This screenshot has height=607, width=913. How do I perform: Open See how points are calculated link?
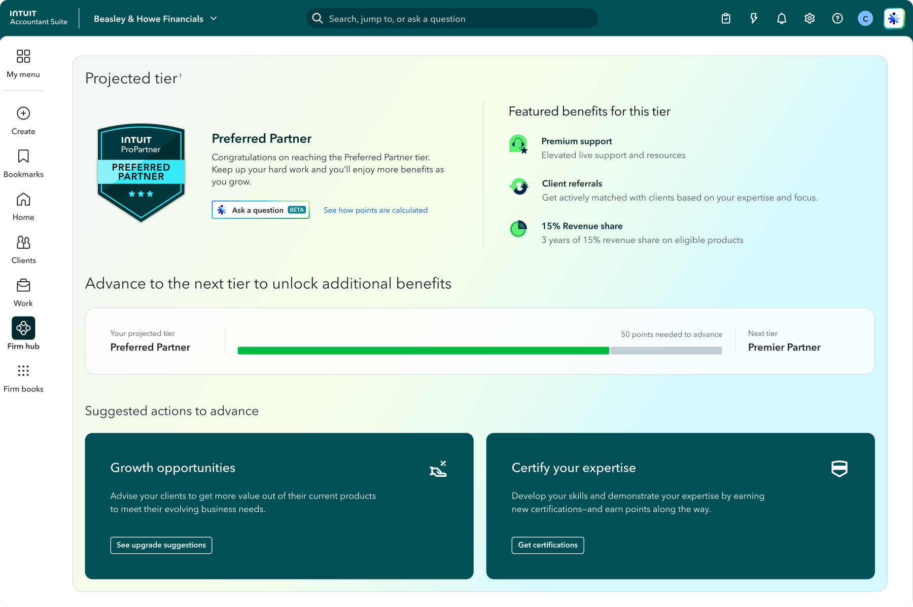point(375,210)
